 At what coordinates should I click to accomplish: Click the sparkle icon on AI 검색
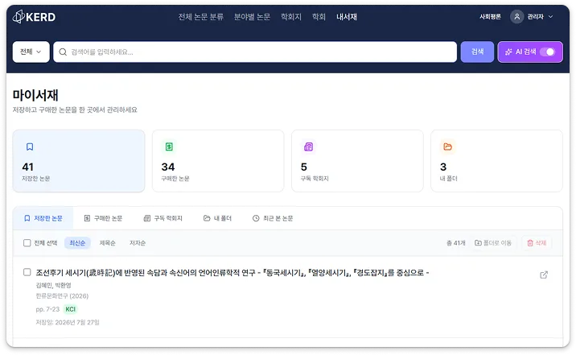(x=508, y=52)
